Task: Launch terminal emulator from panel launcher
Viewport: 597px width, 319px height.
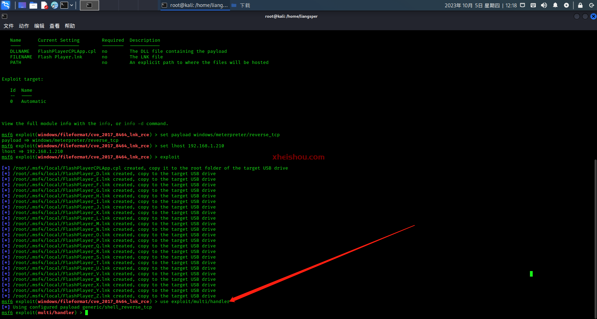Action: pyautogui.click(x=64, y=5)
